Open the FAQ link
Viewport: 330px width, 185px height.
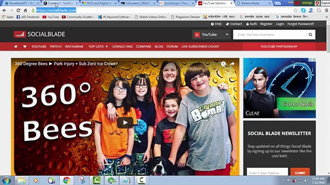click(x=216, y=24)
